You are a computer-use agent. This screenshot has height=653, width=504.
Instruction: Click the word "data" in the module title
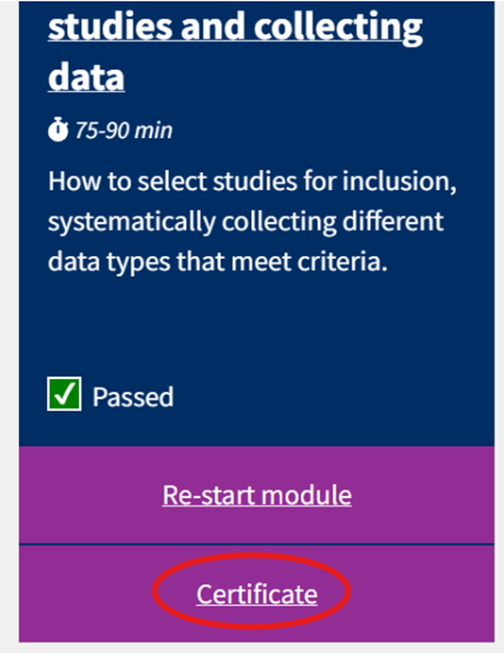[x=87, y=77]
